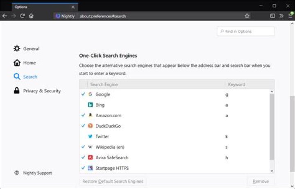Screen dimensions: 295x189
Task: Click the Find in Options search field
Action: (245, 31)
